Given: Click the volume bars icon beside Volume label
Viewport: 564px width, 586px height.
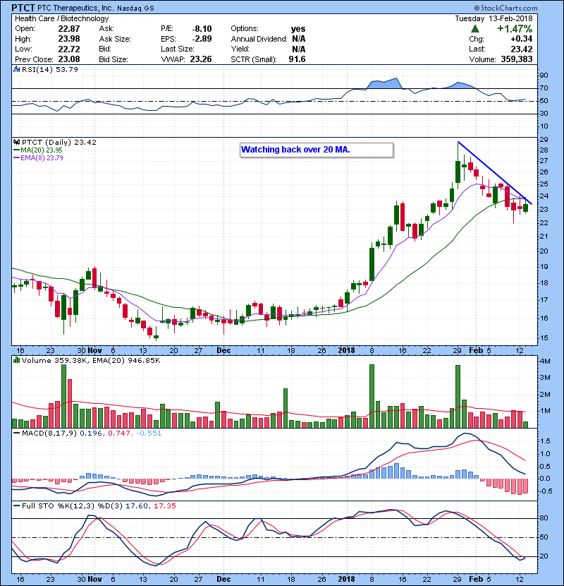Looking at the screenshot, I should 17,360.
